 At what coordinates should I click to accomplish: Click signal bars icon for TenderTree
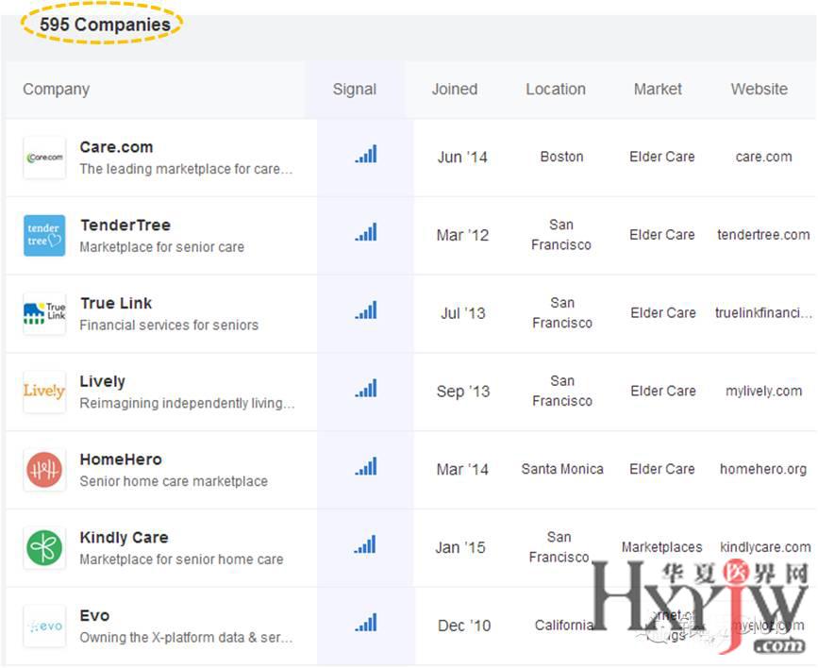point(366,232)
